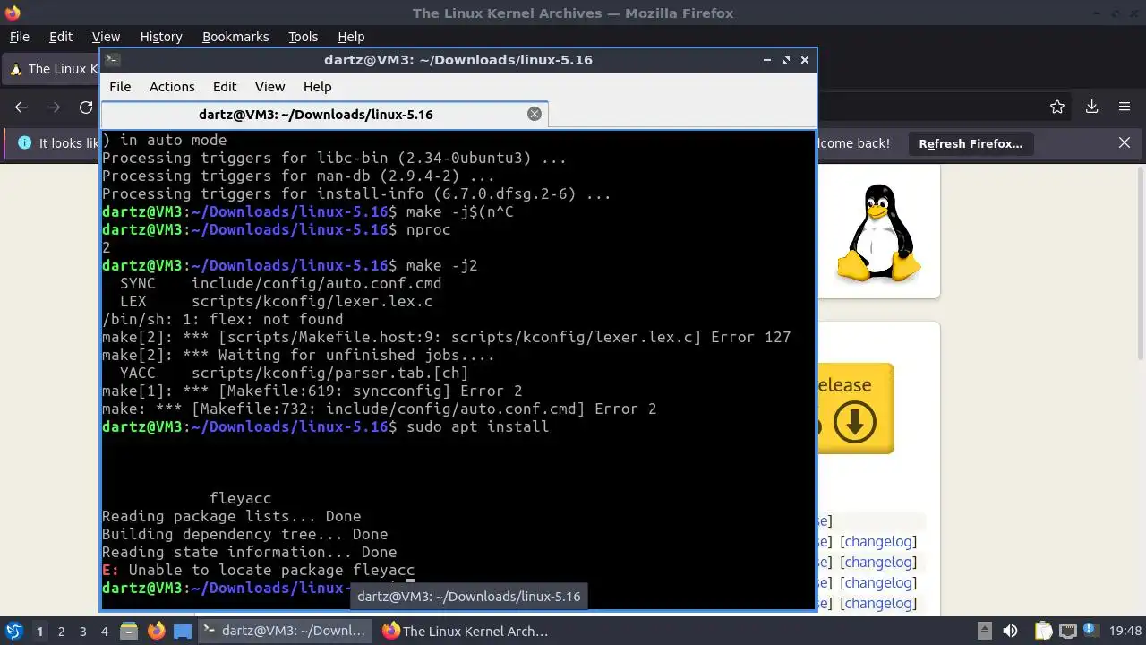This screenshot has height=645, width=1146.
Task: Open the first changelog link
Action: coord(878,542)
